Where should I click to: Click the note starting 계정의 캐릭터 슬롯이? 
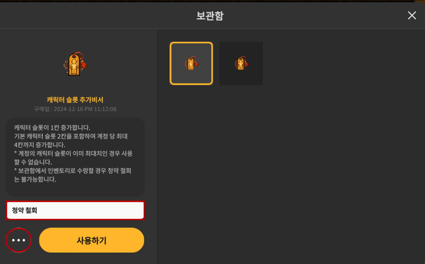73,153
